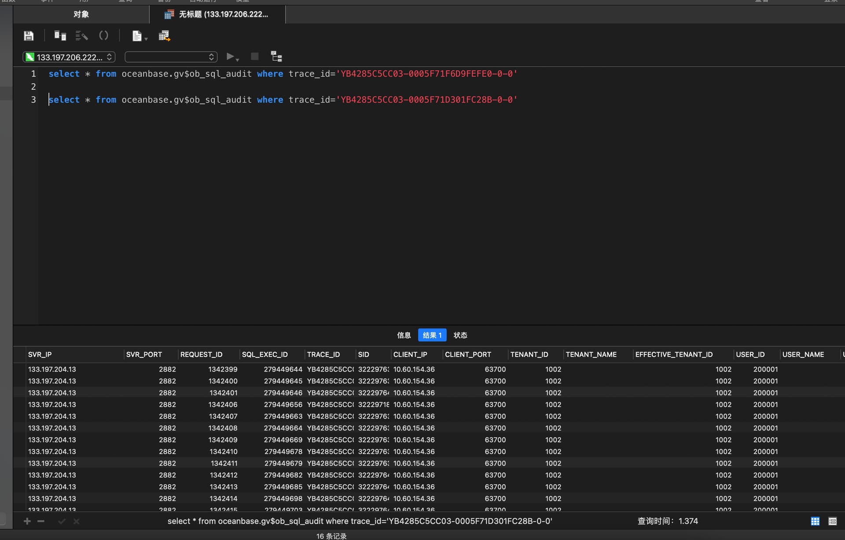Click line 1 in the SQL editor

coord(283,74)
